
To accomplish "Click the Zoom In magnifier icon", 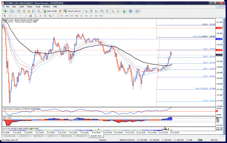I will [102, 11].
